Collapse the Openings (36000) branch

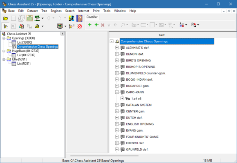click(x=4, y=38)
